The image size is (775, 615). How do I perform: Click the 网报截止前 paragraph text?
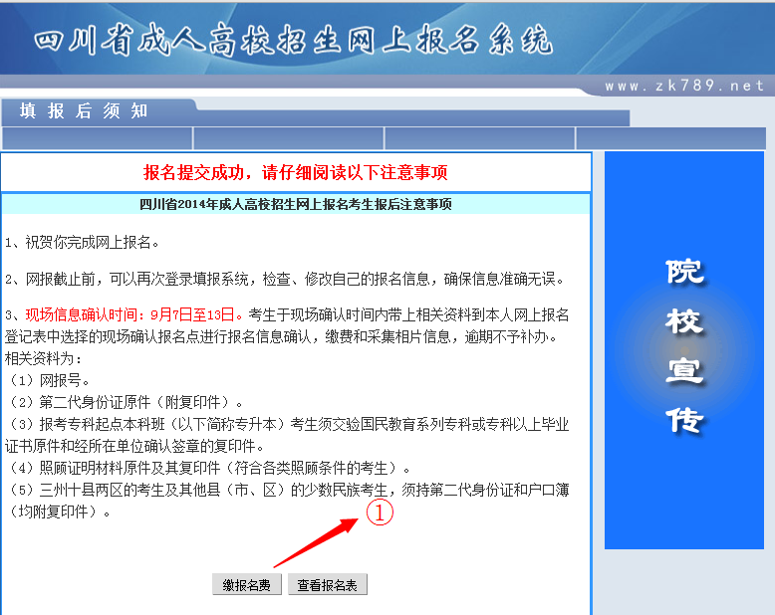pos(284,279)
